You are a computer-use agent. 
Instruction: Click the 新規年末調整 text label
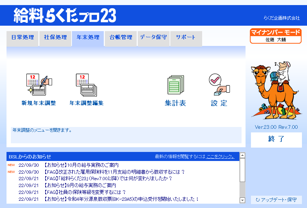(x=39, y=103)
